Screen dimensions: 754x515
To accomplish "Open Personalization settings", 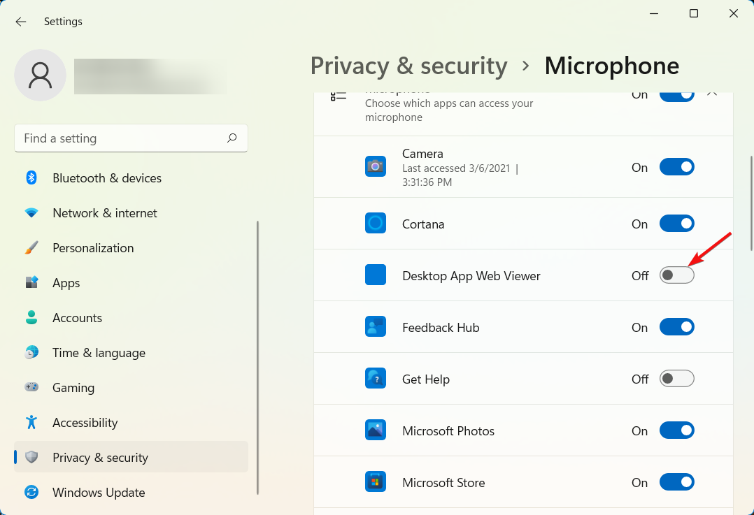I will (131, 248).
